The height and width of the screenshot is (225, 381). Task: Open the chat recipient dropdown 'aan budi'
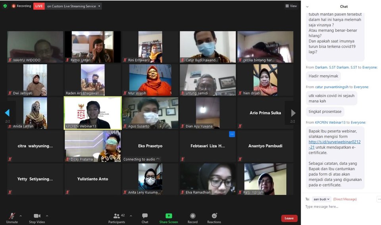[x=321, y=199]
